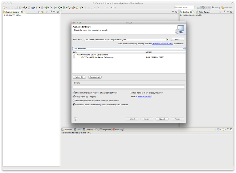This screenshot has width=236, height=173.
Task: Switch to the Tasks tab
Action: click(78, 129)
